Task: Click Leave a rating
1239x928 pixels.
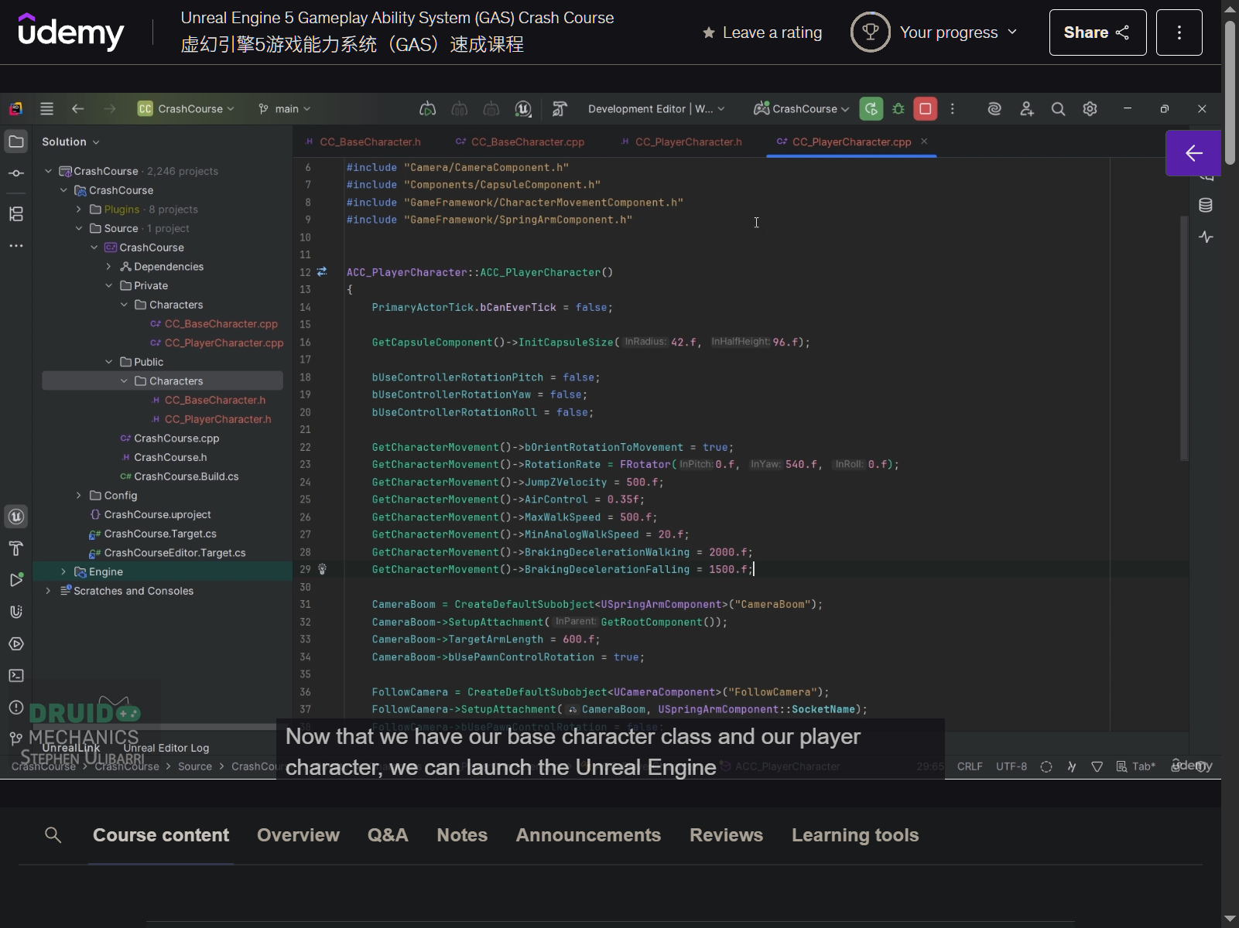Action: click(762, 32)
